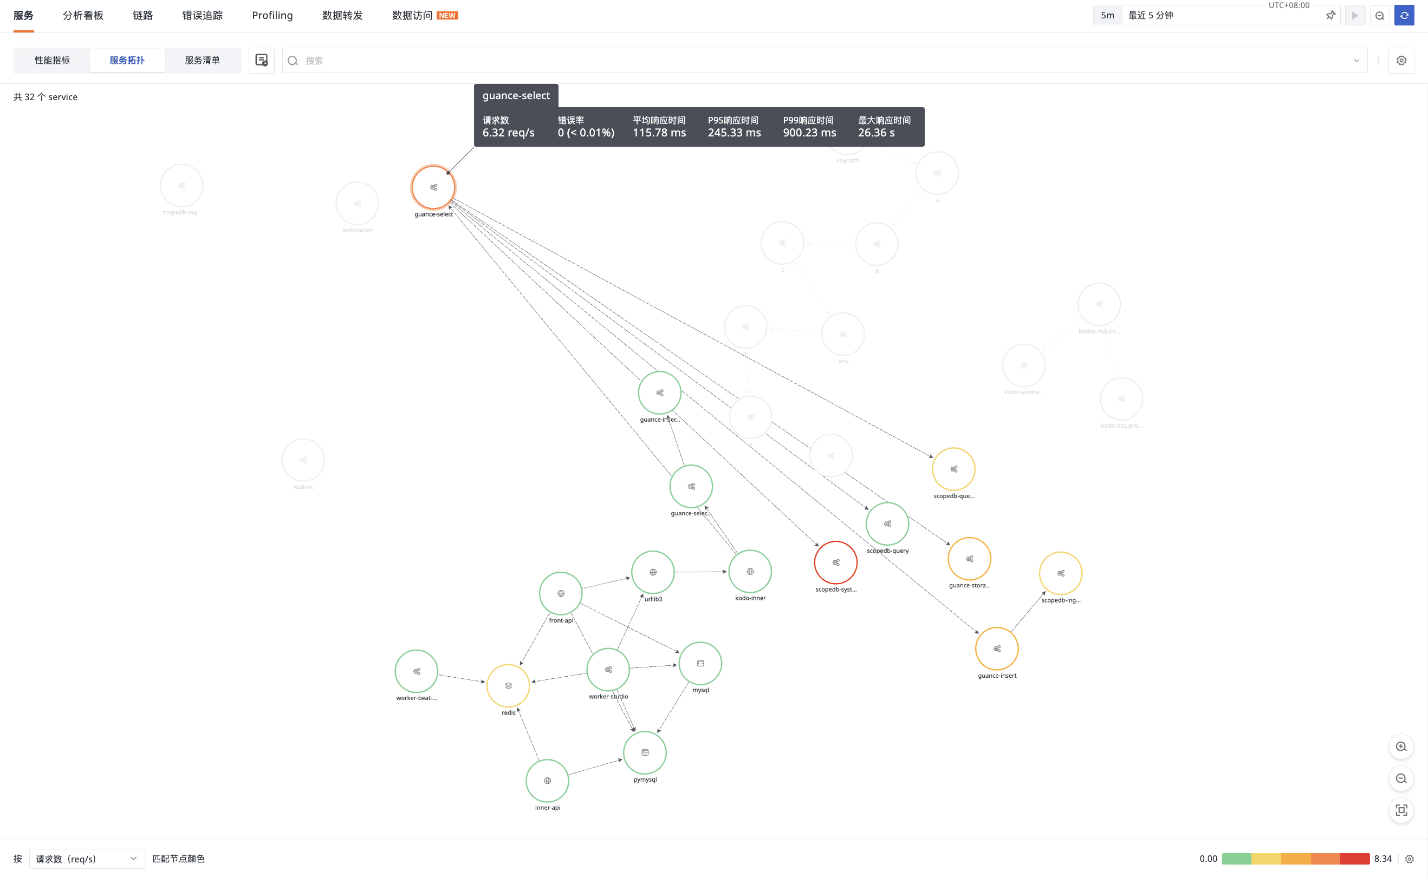Select the 服务清单 view
The image size is (1428, 877).
click(202, 60)
